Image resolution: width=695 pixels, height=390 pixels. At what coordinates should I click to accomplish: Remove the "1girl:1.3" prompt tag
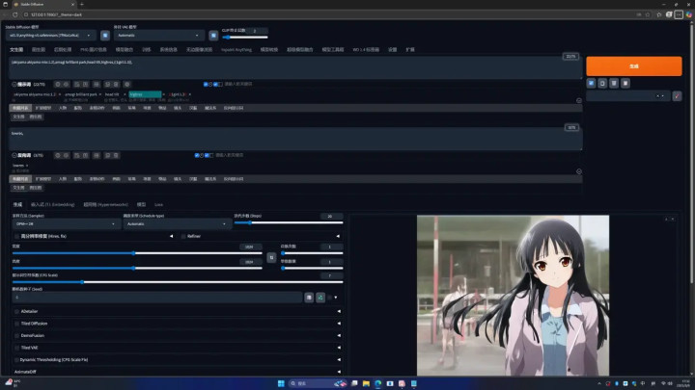[x=190, y=94]
